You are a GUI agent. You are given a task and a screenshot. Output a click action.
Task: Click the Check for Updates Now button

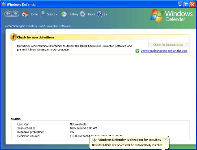pyautogui.click(x=168, y=45)
